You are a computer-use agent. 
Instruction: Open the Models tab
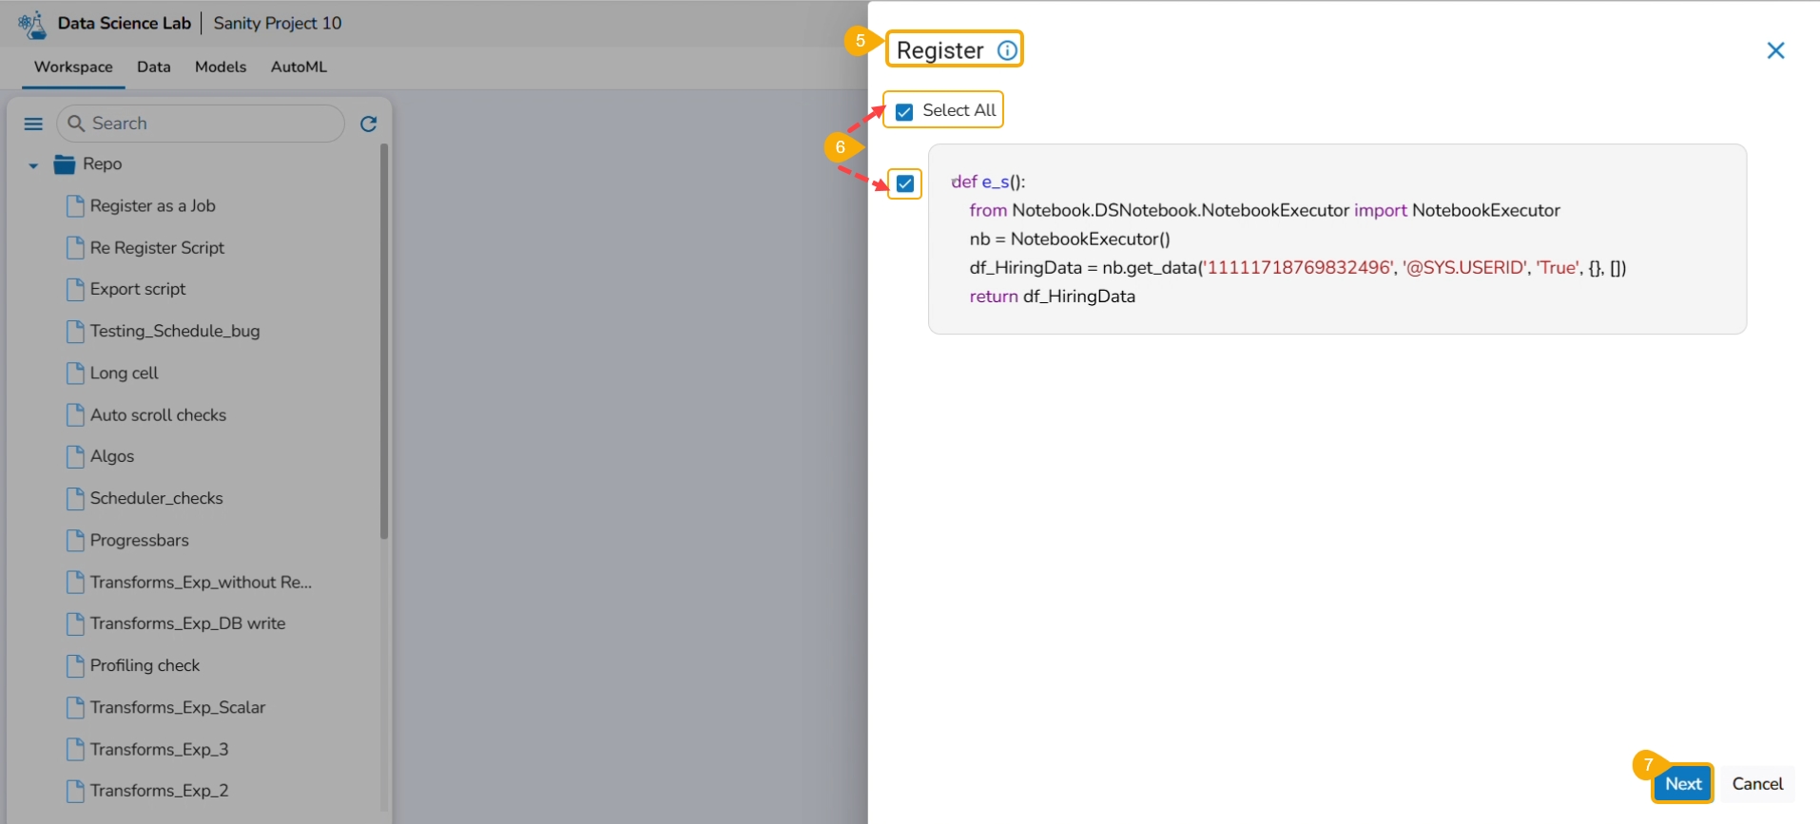(x=221, y=67)
